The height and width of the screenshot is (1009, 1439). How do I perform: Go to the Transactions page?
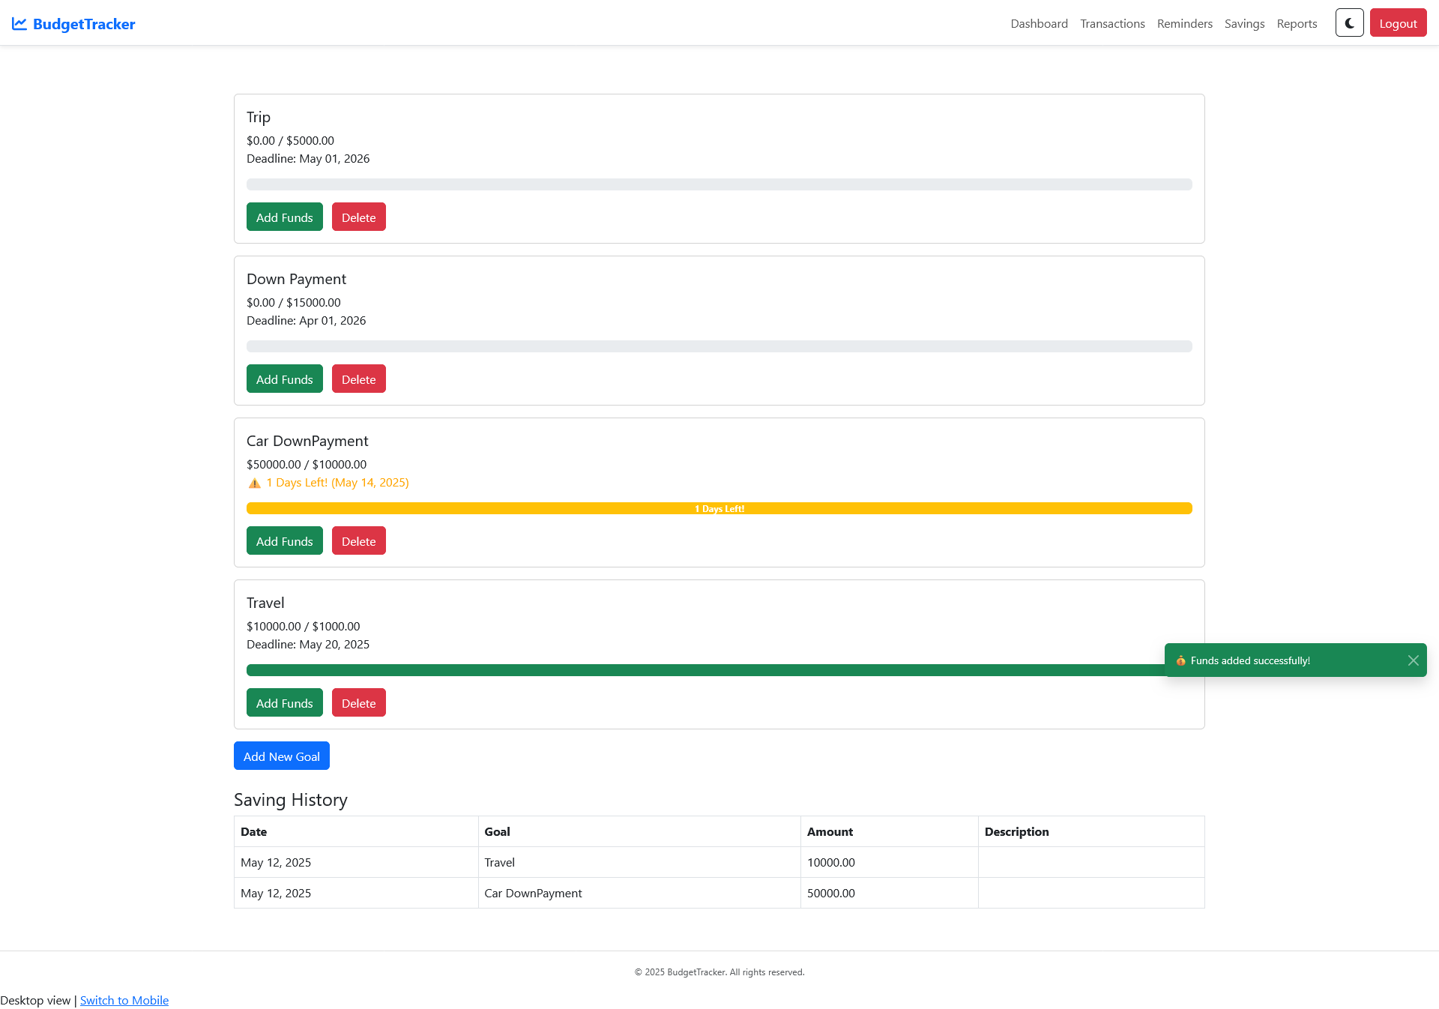coord(1112,24)
